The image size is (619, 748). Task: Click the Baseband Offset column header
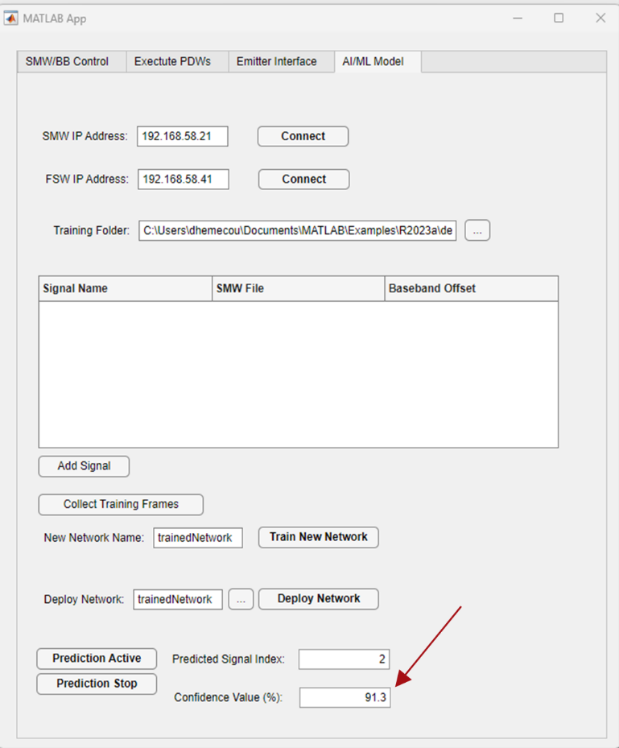[470, 288]
